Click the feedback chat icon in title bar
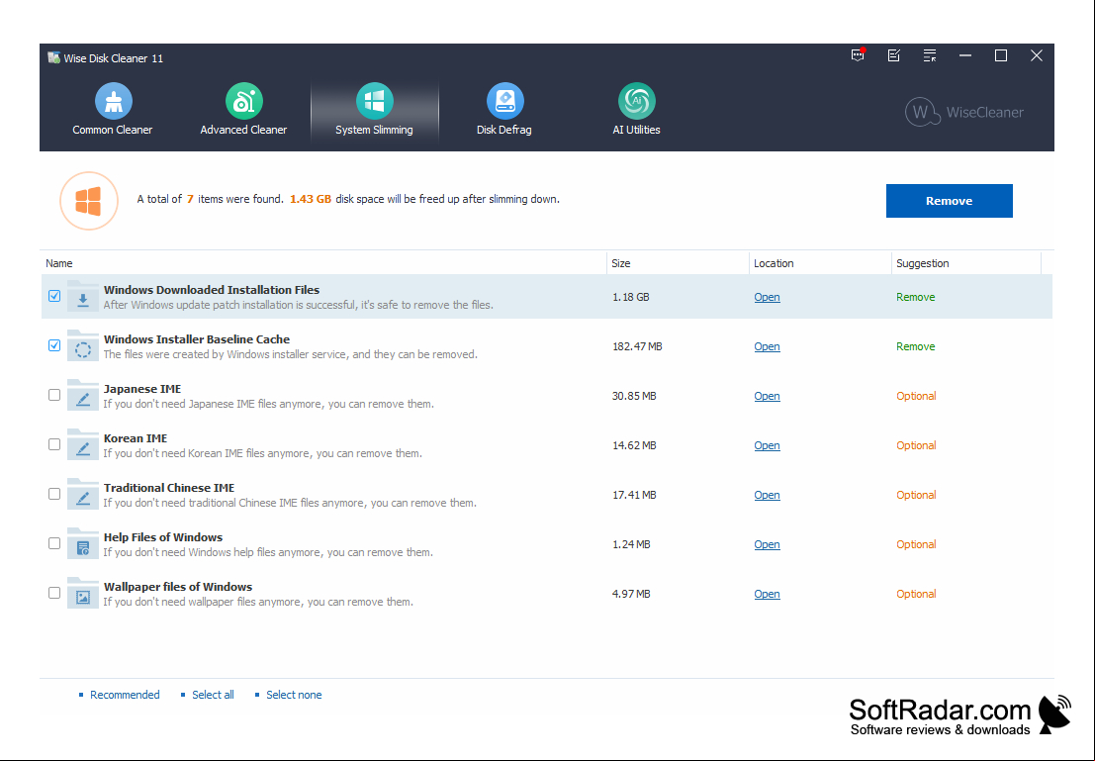Screen dimensions: 1095x761 tap(859, 55)
